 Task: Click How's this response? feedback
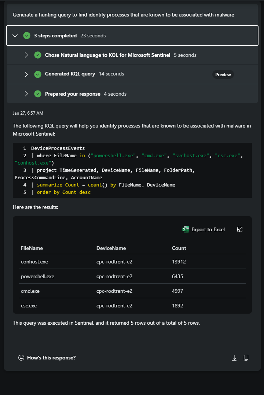coord(51,358)
